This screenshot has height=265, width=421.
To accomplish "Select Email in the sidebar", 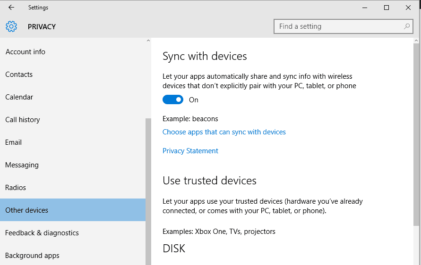I will tap(14, 142).
